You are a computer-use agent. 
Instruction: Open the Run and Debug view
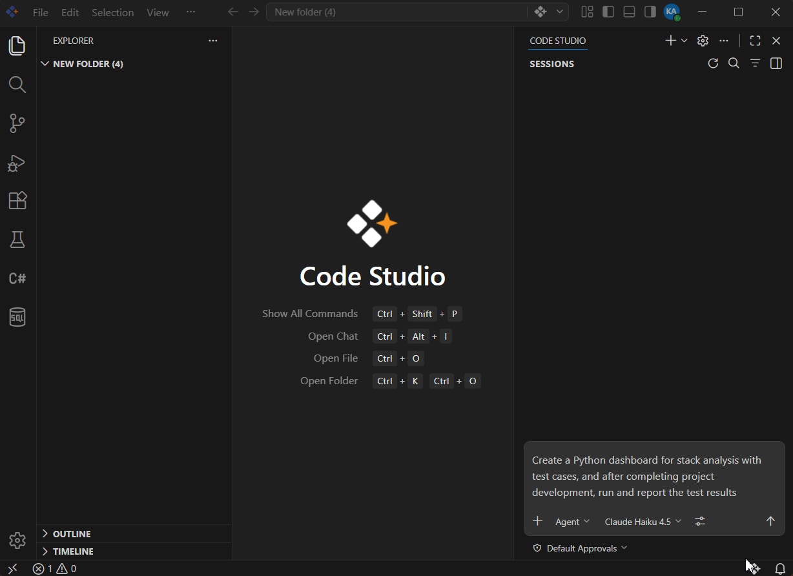point(17,163)
